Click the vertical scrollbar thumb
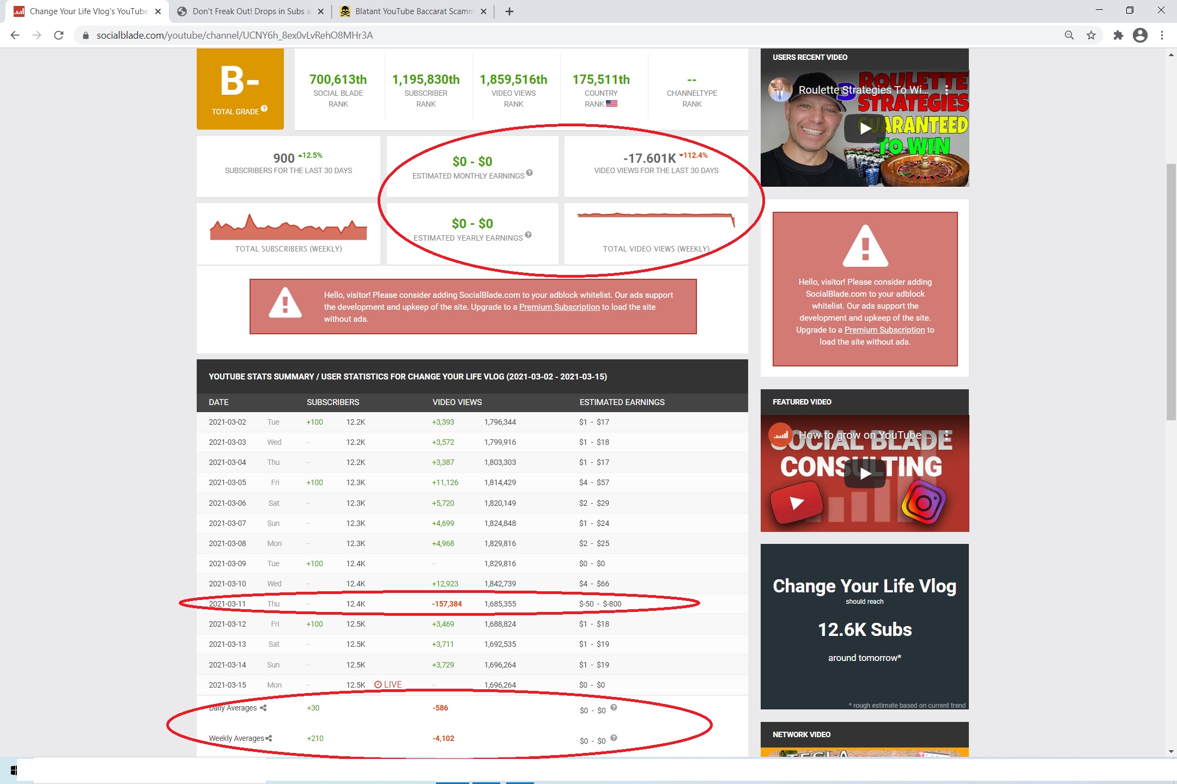Viewport: 1177px width, 784px height. pyautogui.click(x=1171, y=292)
